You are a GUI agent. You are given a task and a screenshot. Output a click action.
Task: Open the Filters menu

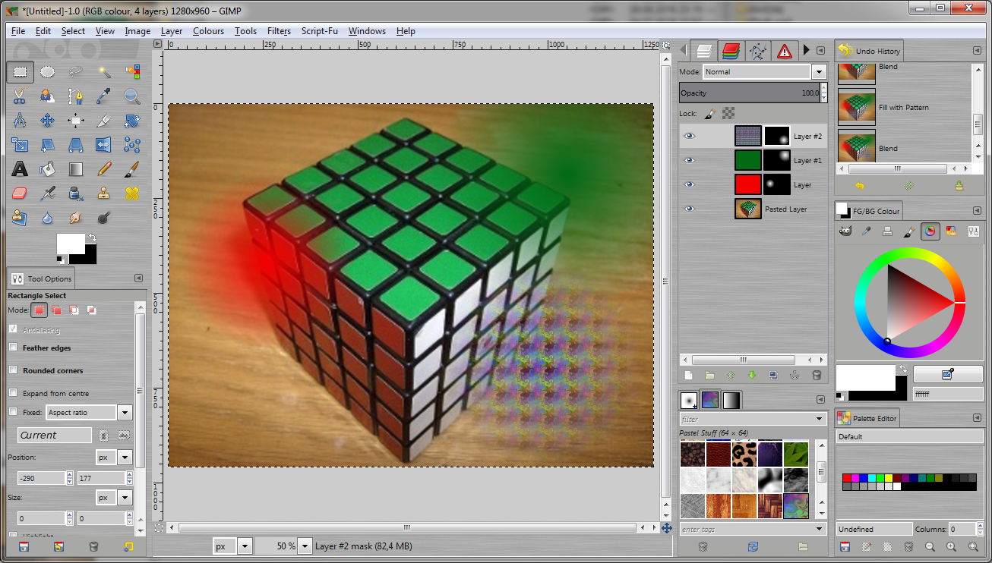pos(279,31)
